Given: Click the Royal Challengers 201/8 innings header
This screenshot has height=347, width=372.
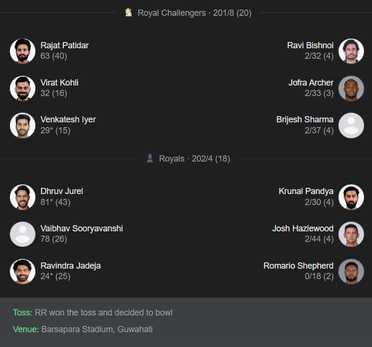Looking at the screenshot, I should pos(194,13).
